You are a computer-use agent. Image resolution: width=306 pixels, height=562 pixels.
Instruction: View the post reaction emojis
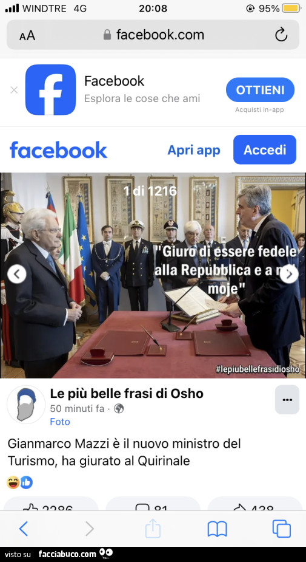click(19, 482)
